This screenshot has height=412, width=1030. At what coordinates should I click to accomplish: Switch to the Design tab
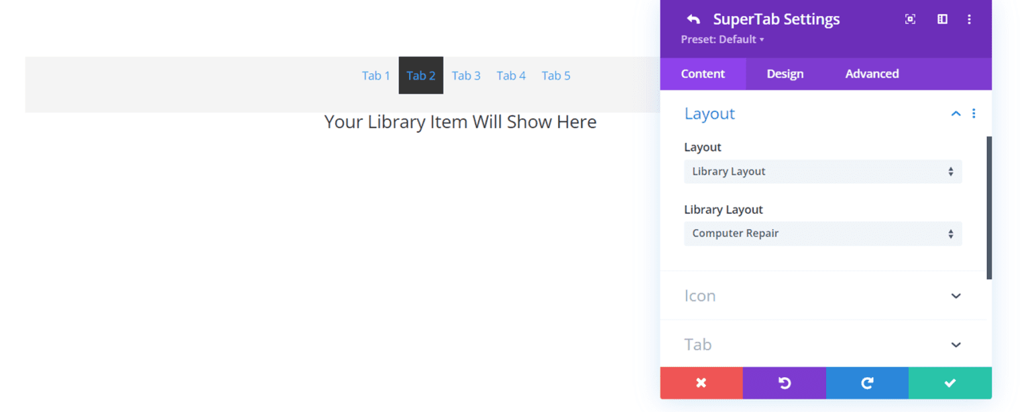pyautogui.click(x=785, y=74)
